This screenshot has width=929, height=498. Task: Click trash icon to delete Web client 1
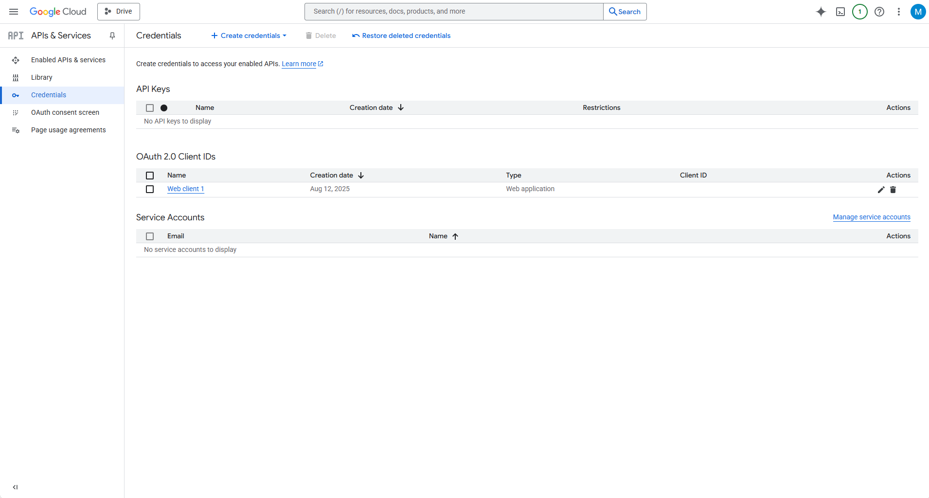click(x=893, y=190)
